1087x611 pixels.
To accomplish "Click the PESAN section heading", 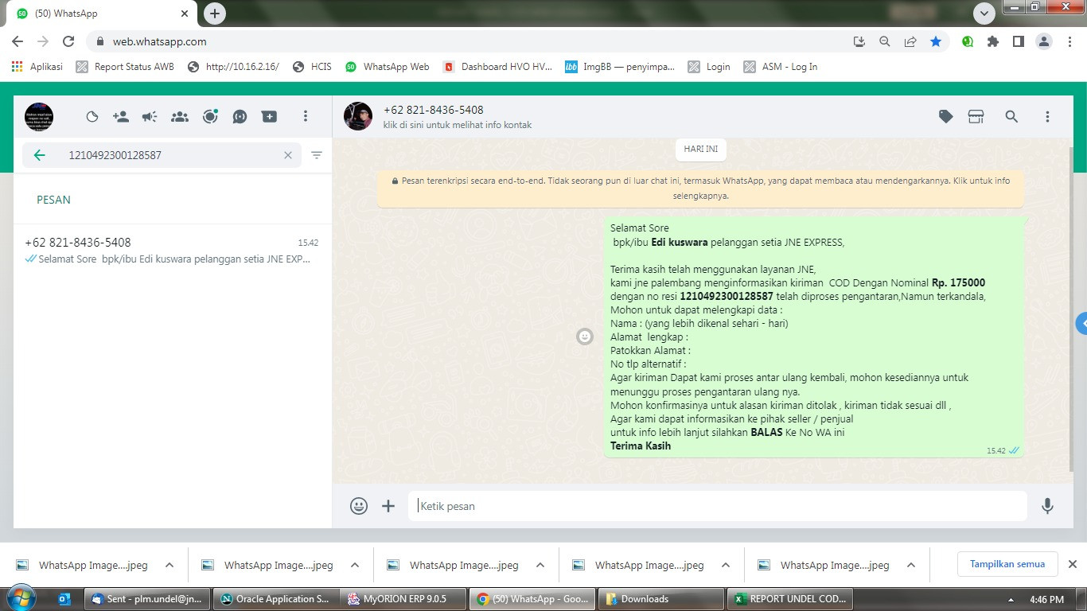I will 53,200.
